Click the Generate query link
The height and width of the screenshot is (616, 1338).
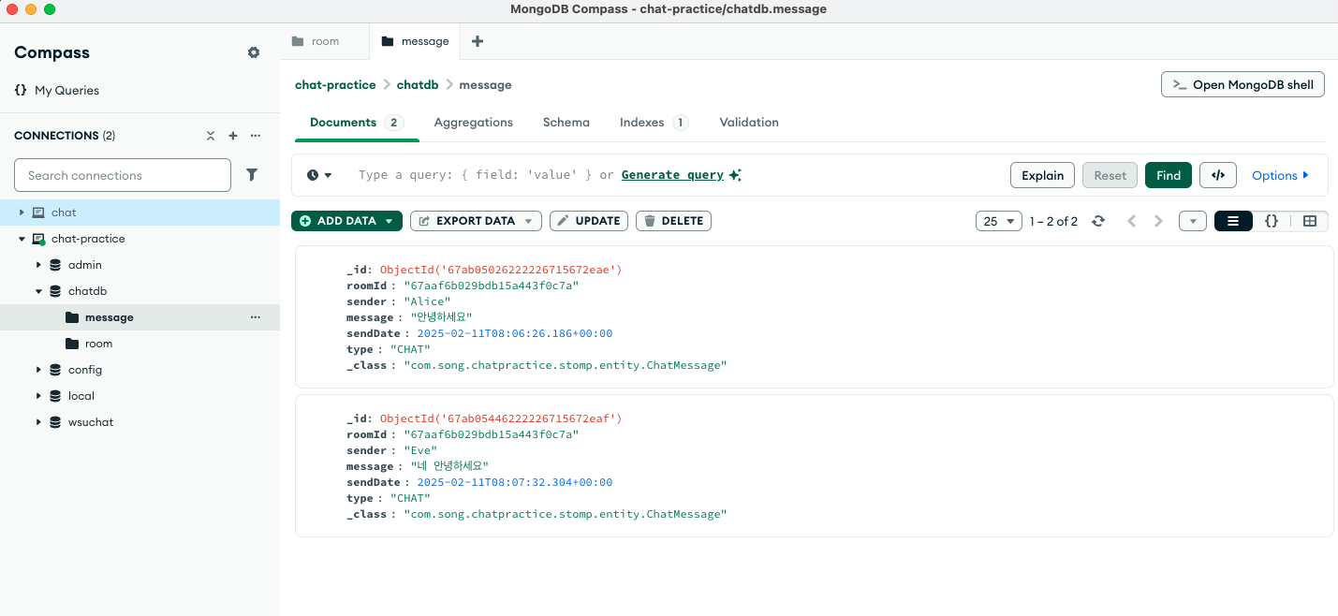tap(672, 175)
